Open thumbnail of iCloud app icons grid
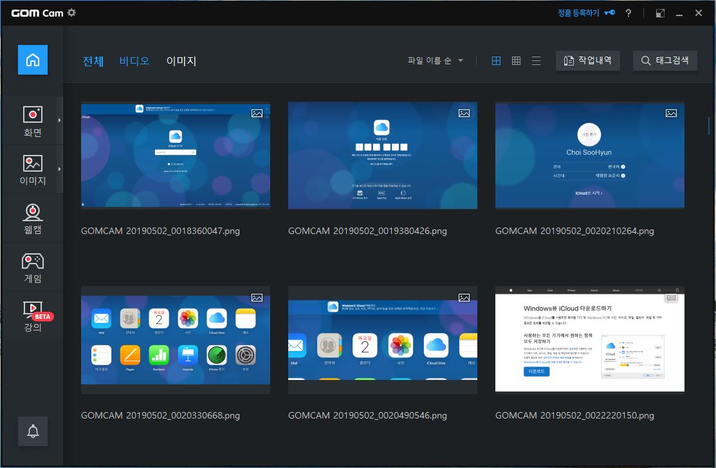Viewport: 716px width, 468px height. tap(176, 340)
